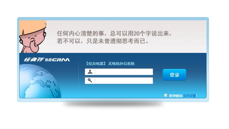Click the 任我行 brand logo
Screen dimensions: 229x129
click(x=34, y=60)
